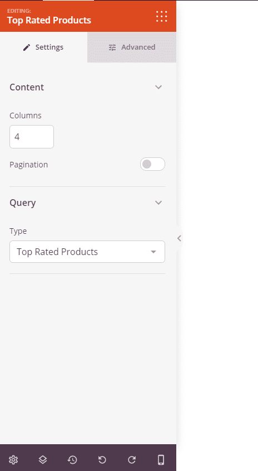
Task: Click the Top Rated Products header title
Action: click(49, 20)
